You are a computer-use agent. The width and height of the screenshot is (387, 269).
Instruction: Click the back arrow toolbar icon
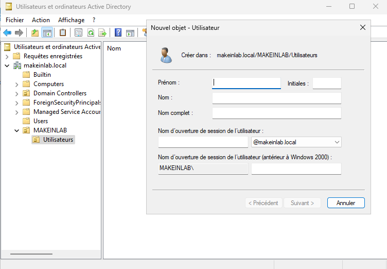pos(7,33)
